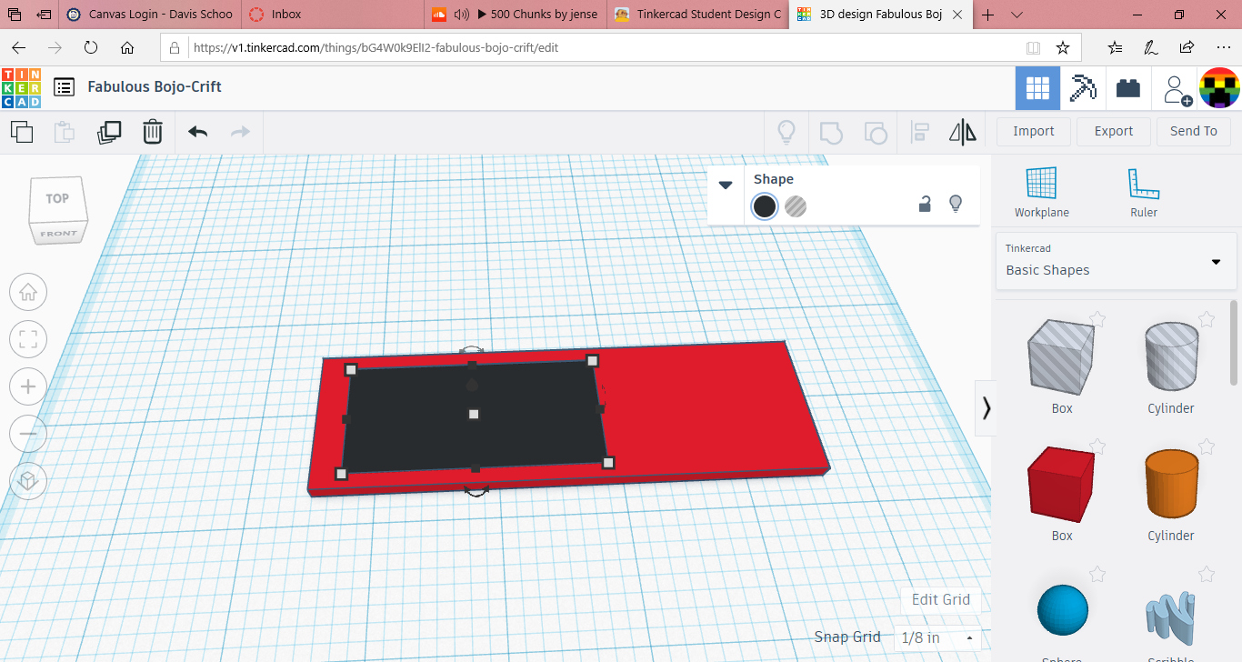Image resolution: width=1242 pixels, height=662 pixels.
Task: Favorite the orange Cylinder star
Action: [1207, 446]
